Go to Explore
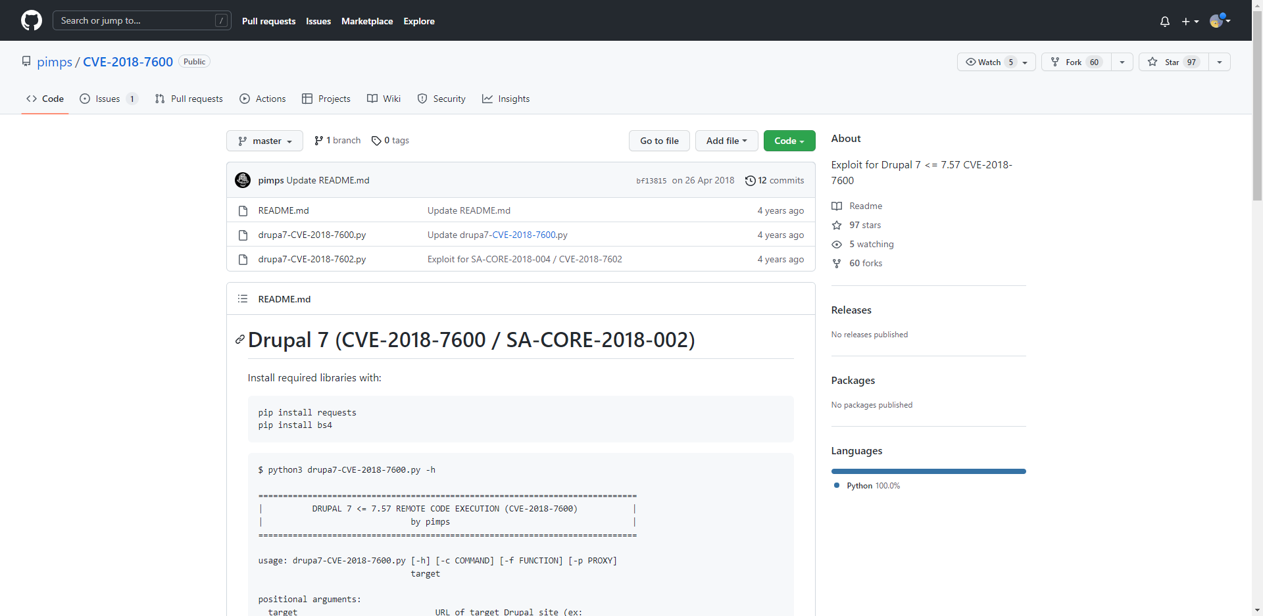The width and height of the screenshot is (1263, 616). [x=419, y=21]
